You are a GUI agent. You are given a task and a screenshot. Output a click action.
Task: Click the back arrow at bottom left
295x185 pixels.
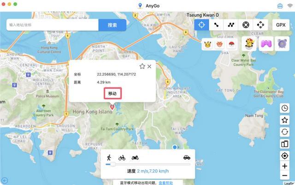[5, 180]
